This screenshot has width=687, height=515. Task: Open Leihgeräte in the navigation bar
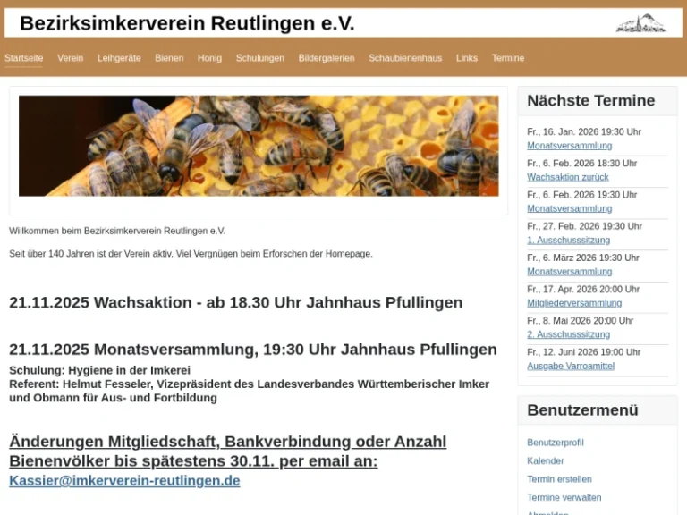click(x=119, y=58)
